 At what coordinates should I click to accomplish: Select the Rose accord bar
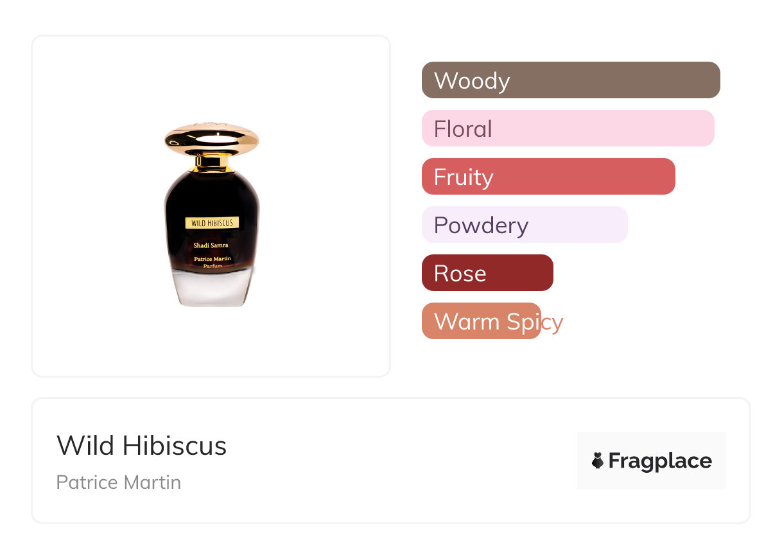(487, 273)
